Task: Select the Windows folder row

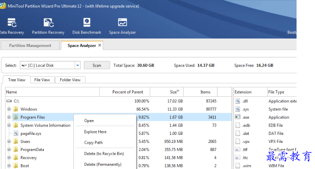Action: [x=118, y=109]
